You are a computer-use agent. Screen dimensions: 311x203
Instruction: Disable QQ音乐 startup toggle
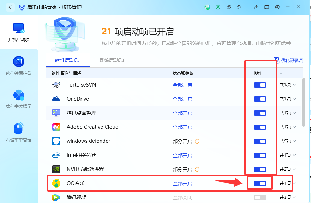260,183
